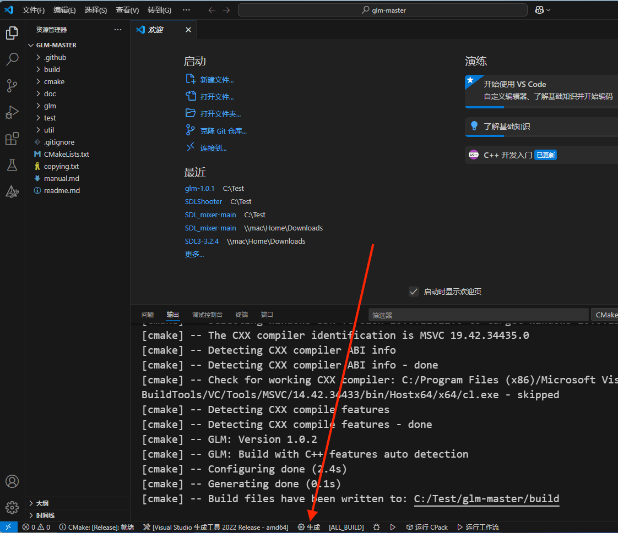Image resolution: width=618 pixels, height=533 pixels.
Task: Switch to the 终端 panel tab
Action: tap(241, 315)
